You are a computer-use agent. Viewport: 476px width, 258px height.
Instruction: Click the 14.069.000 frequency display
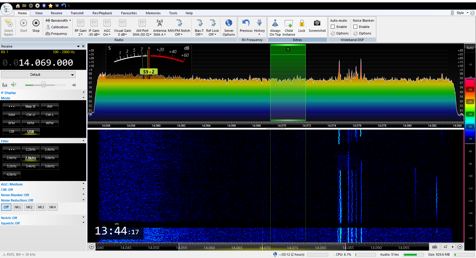pyautogui.click(x=46, y=63)
